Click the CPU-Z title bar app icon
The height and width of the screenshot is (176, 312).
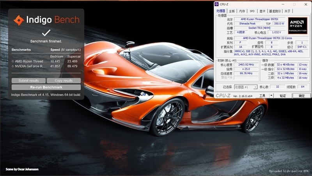217,4
